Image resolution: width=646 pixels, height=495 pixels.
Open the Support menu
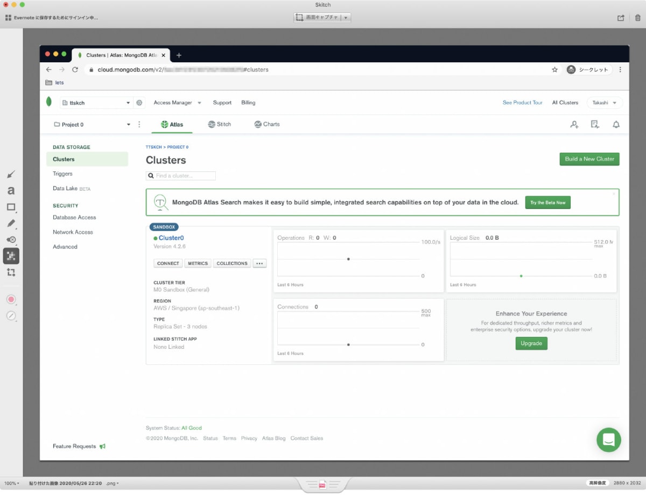(222, 103)
